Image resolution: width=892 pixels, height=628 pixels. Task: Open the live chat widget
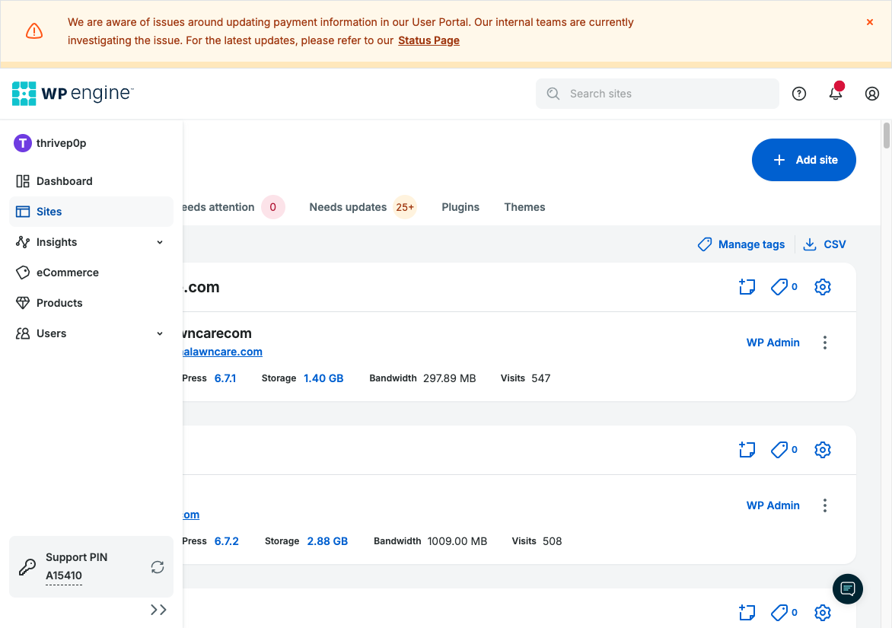[x=848, y=588]
